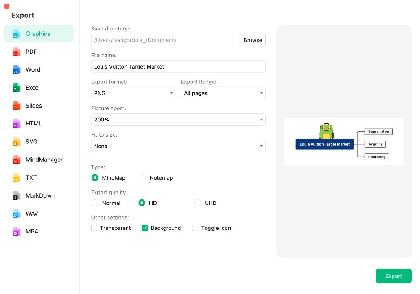Image resolution: width=420 pixels, height=294 pixels.
Task: Click the MarkDown file icon
Action: click(16, 195)
